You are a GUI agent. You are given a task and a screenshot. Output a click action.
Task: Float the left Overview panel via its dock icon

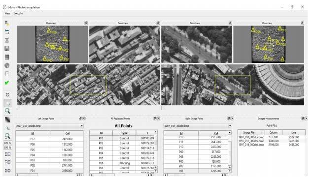86,23
